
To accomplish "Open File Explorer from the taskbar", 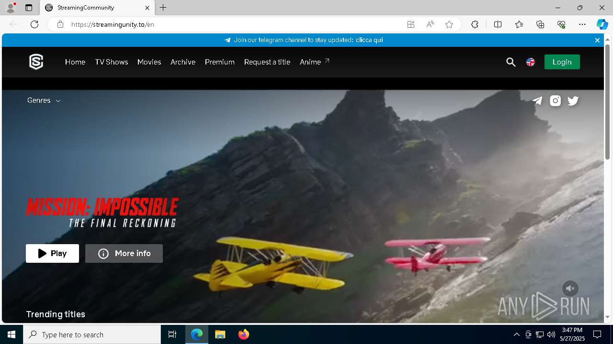I will pos(220,334).
